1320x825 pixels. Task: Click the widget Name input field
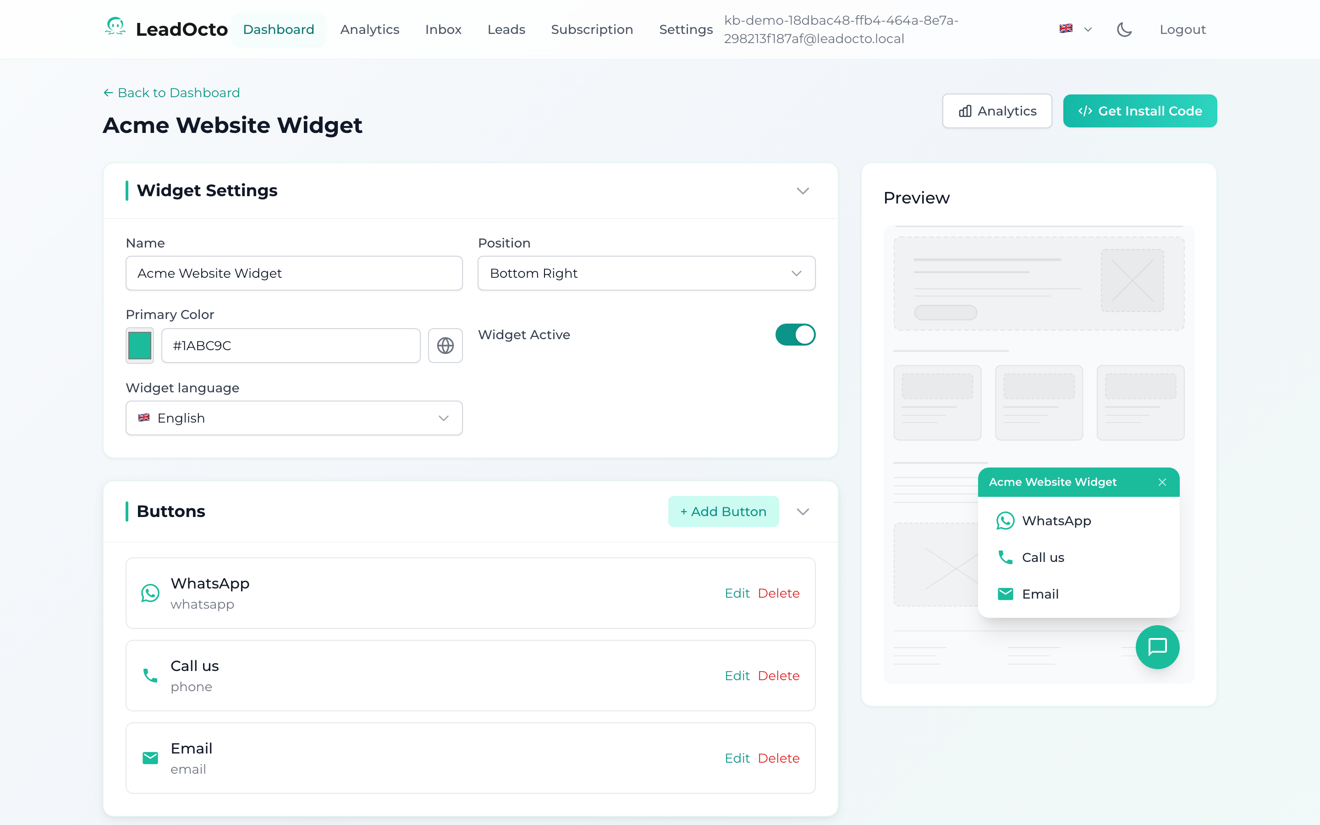coord(293,273)
